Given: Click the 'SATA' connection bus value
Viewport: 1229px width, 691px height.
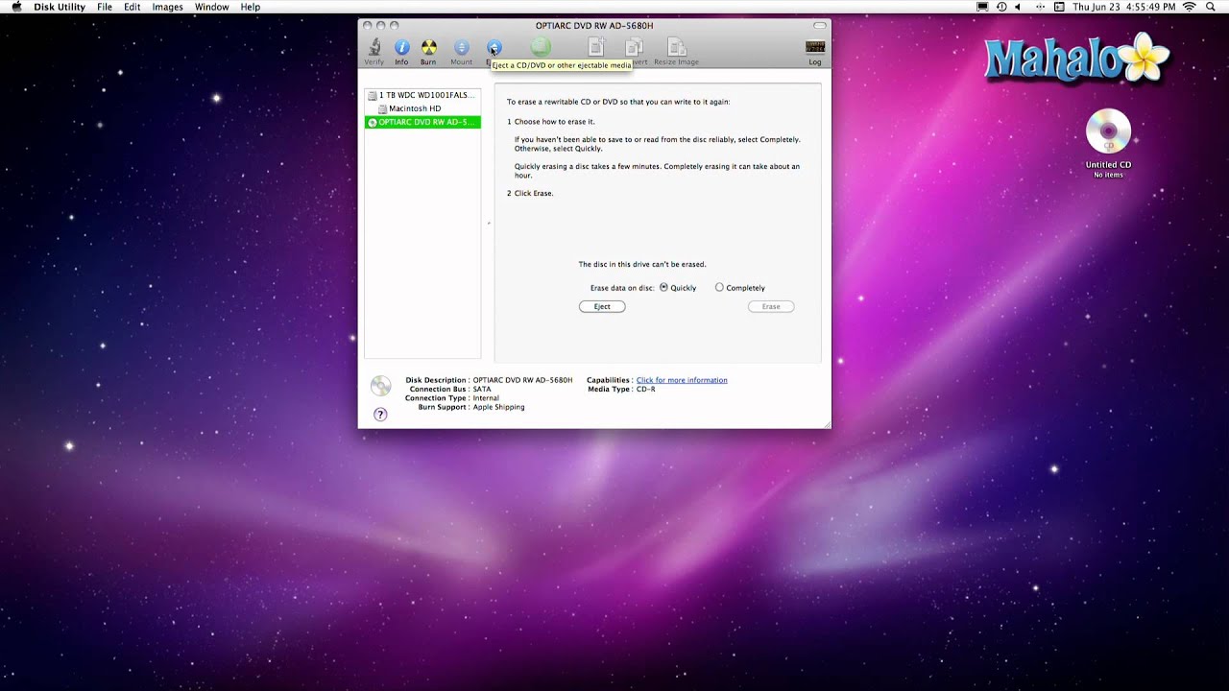Looking at the screenshot, I should coord(482,389).
